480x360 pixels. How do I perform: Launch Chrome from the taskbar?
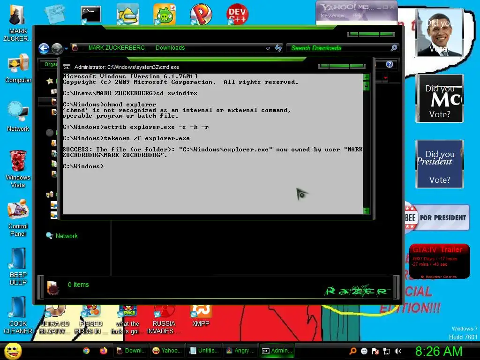pyautogui.click(x=86, y=351)
